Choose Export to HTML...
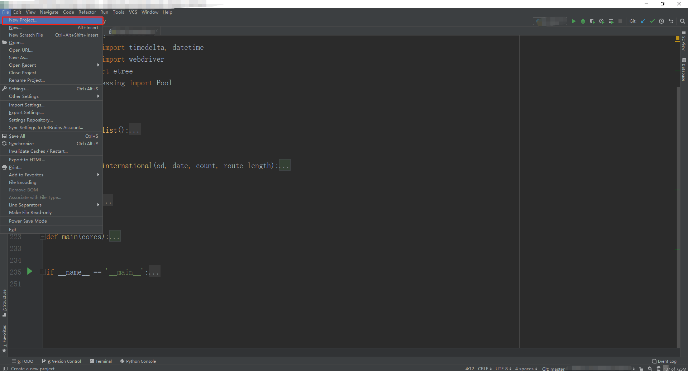 [51, 160]
